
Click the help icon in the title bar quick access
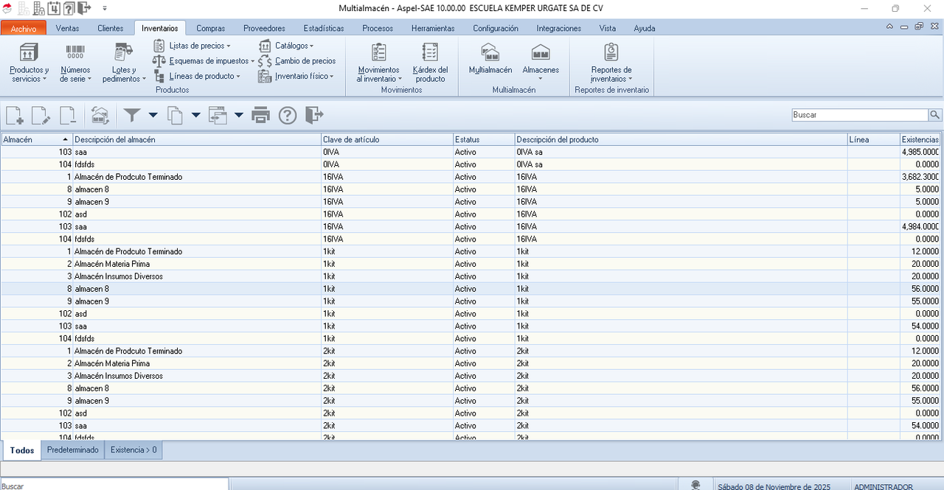[69, 8]
